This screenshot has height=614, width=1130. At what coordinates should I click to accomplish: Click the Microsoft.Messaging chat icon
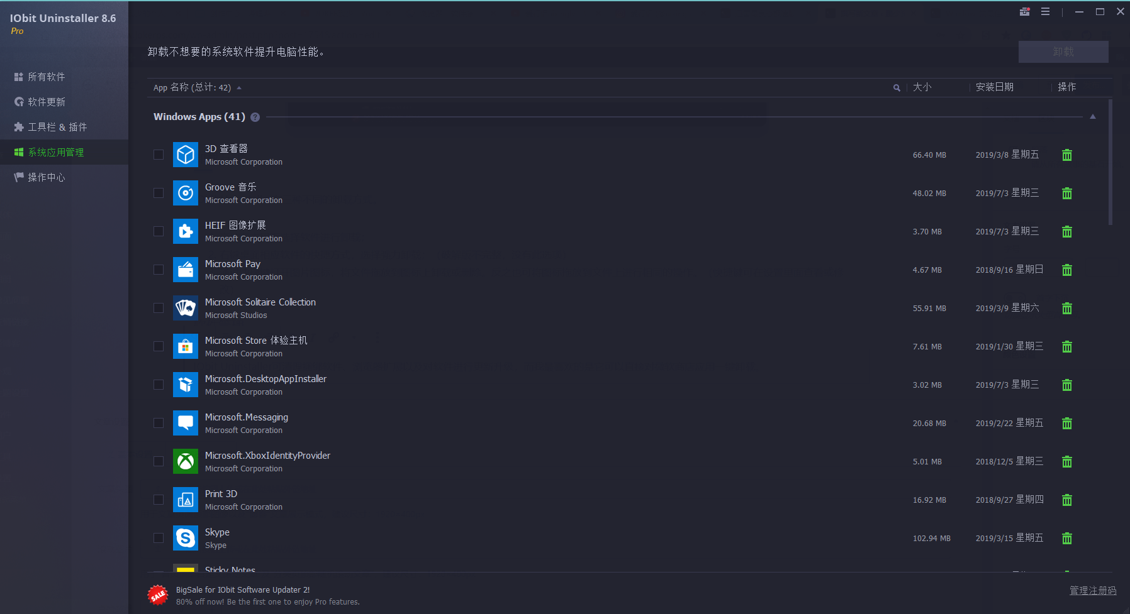click(186, 423)
